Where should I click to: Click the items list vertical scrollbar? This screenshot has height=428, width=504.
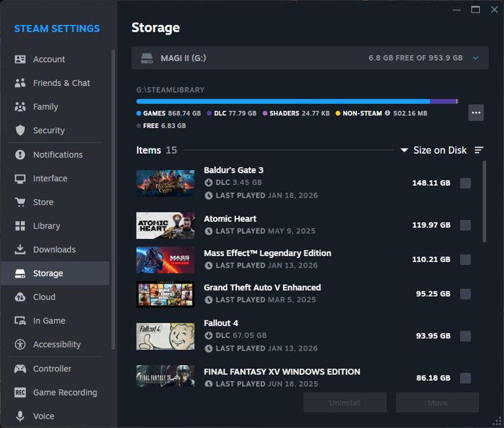(484, 202)
